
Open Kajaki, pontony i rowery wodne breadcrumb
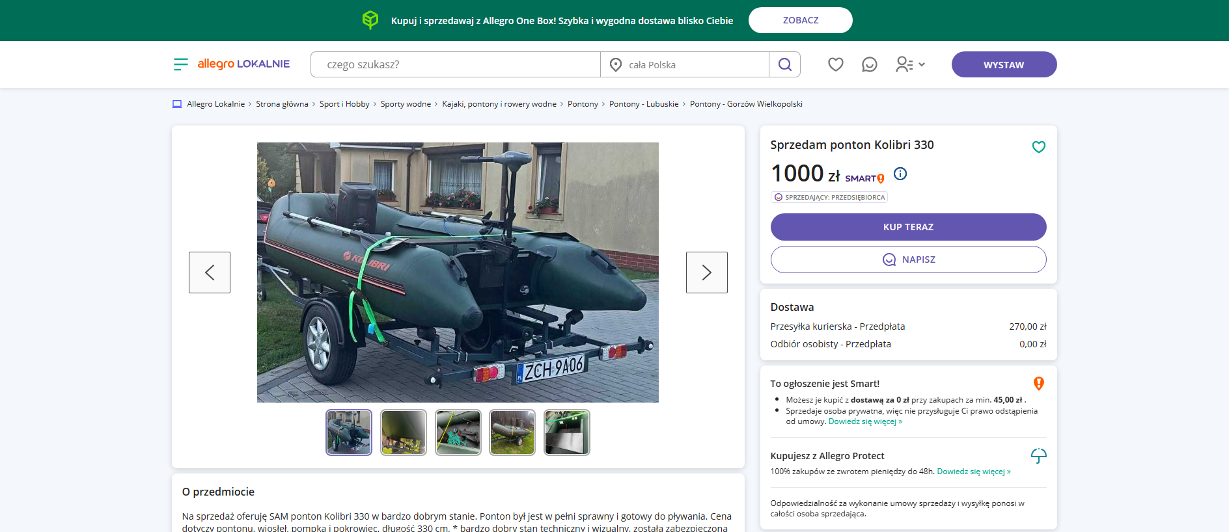pyautogui.click(x=499, y=104)
